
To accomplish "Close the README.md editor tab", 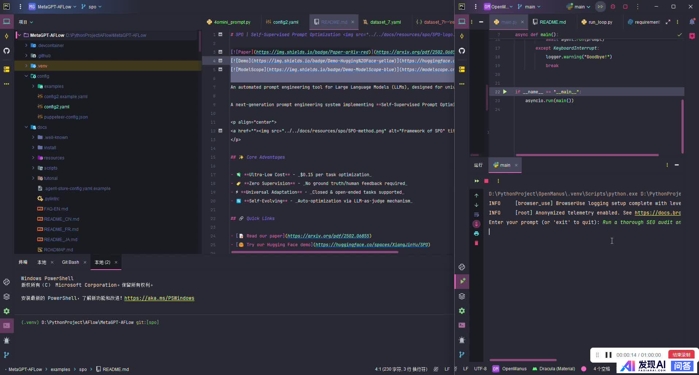I will (x=353, y=22).
